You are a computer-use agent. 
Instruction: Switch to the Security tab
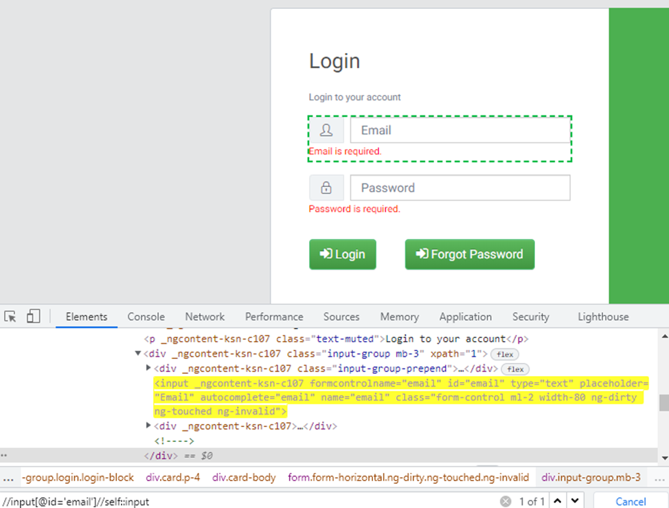531,317
